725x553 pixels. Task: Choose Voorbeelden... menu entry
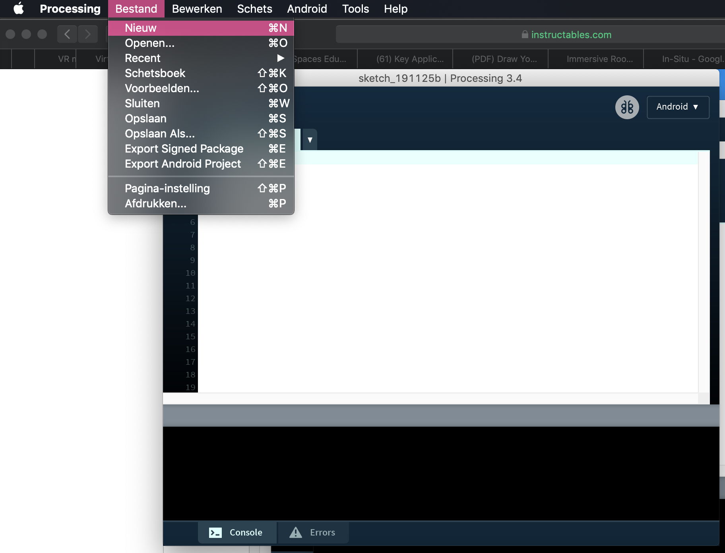point(201,88)
